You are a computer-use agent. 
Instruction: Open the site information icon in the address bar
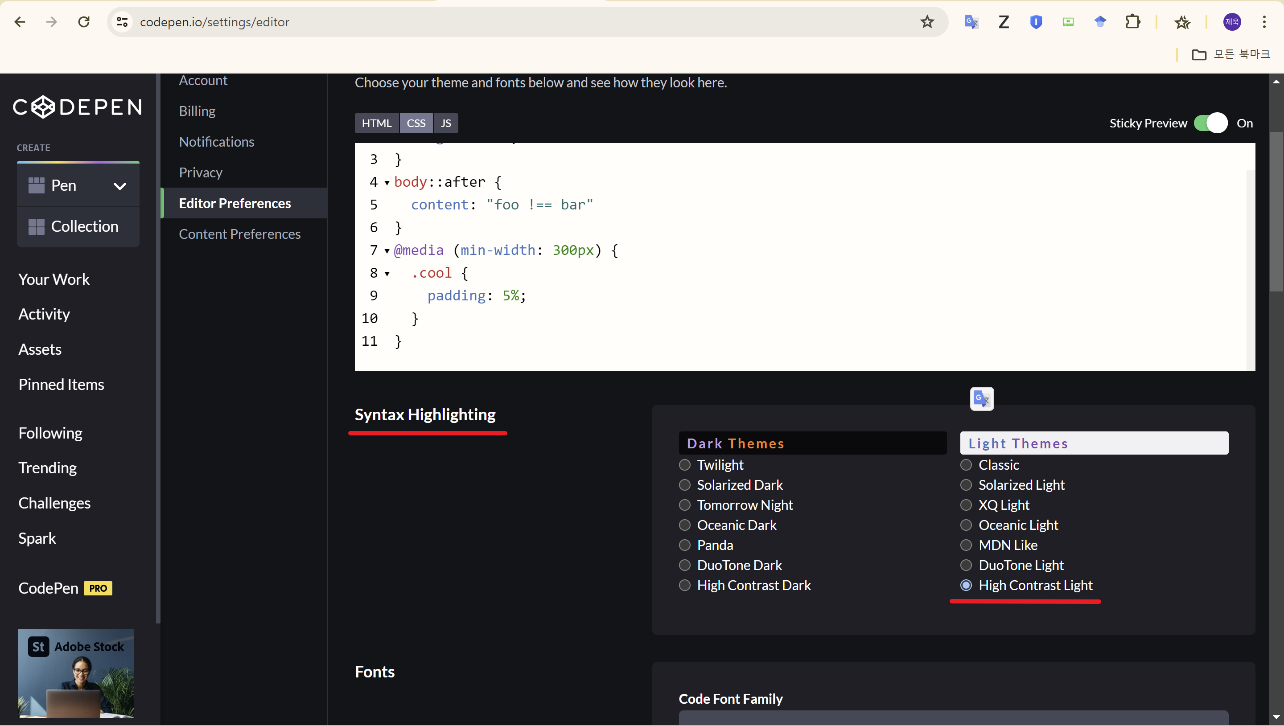(x=122, y=22)
